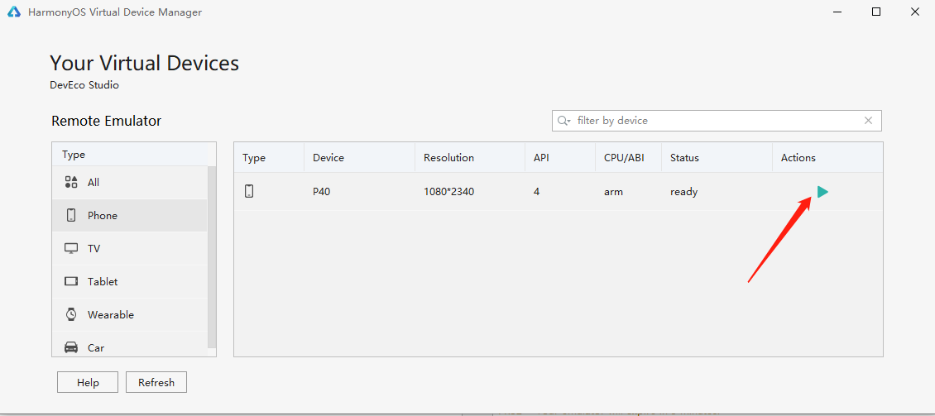
Task: Click the P40 device name cell
Action: click(x=322, y=192)
